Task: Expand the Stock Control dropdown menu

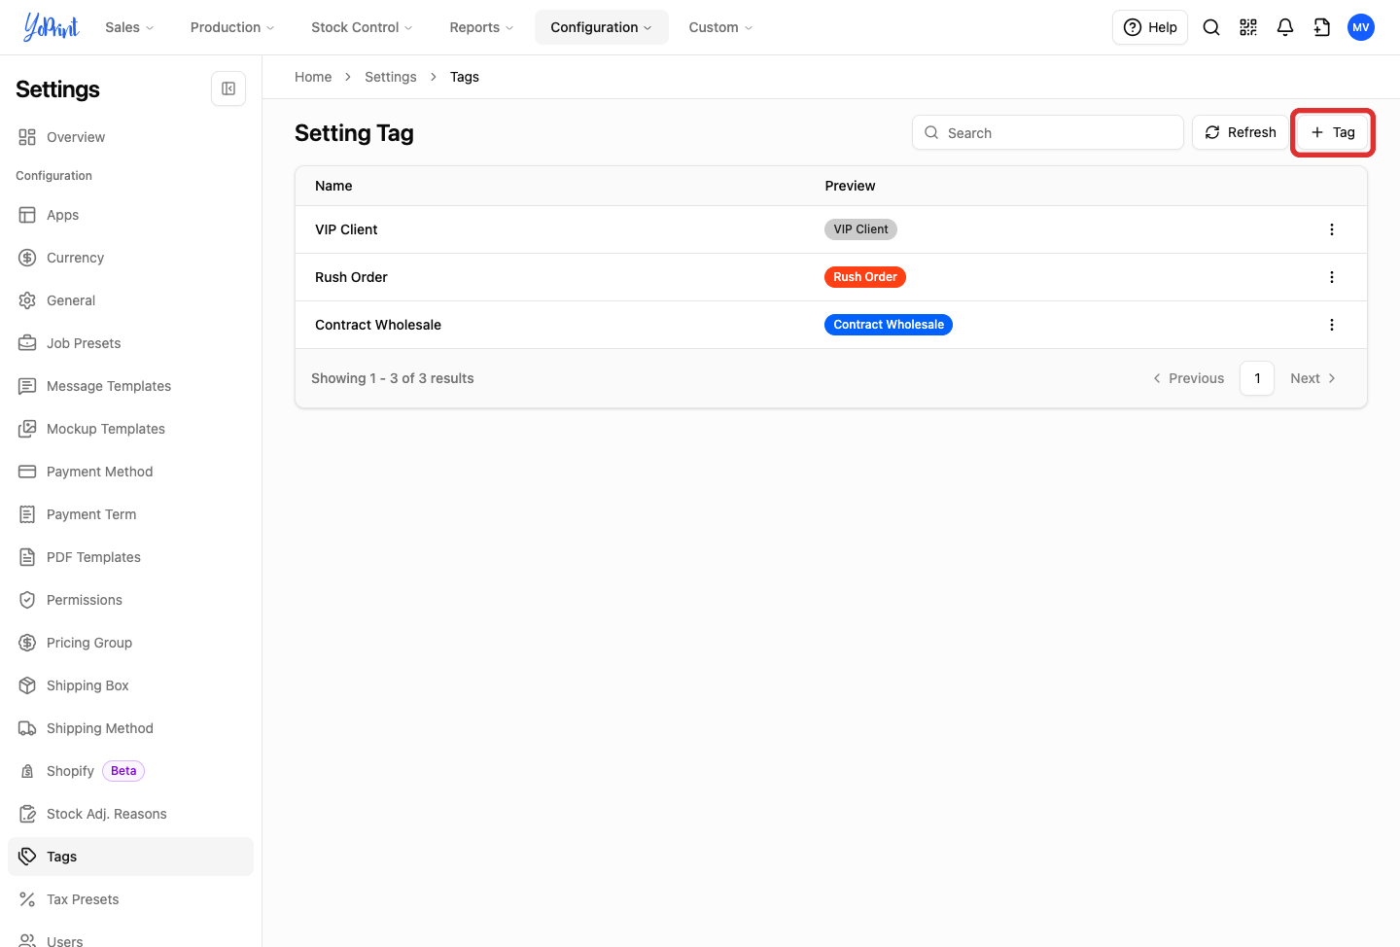Action: [362, 27]
